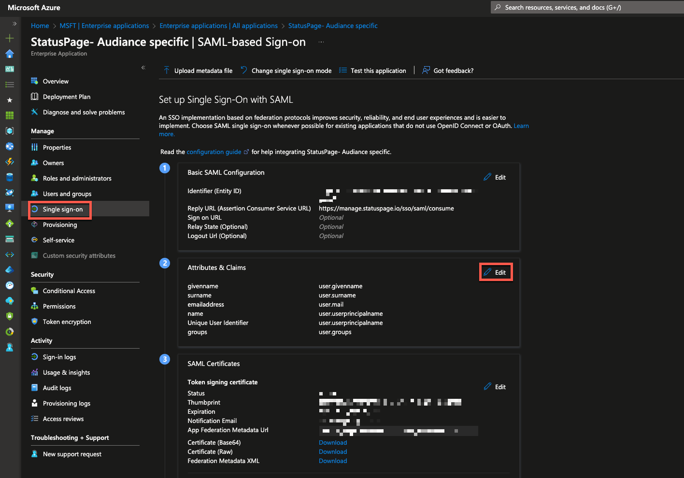
Task: Open the Got feedback icon
Action: tap(426, 70)
